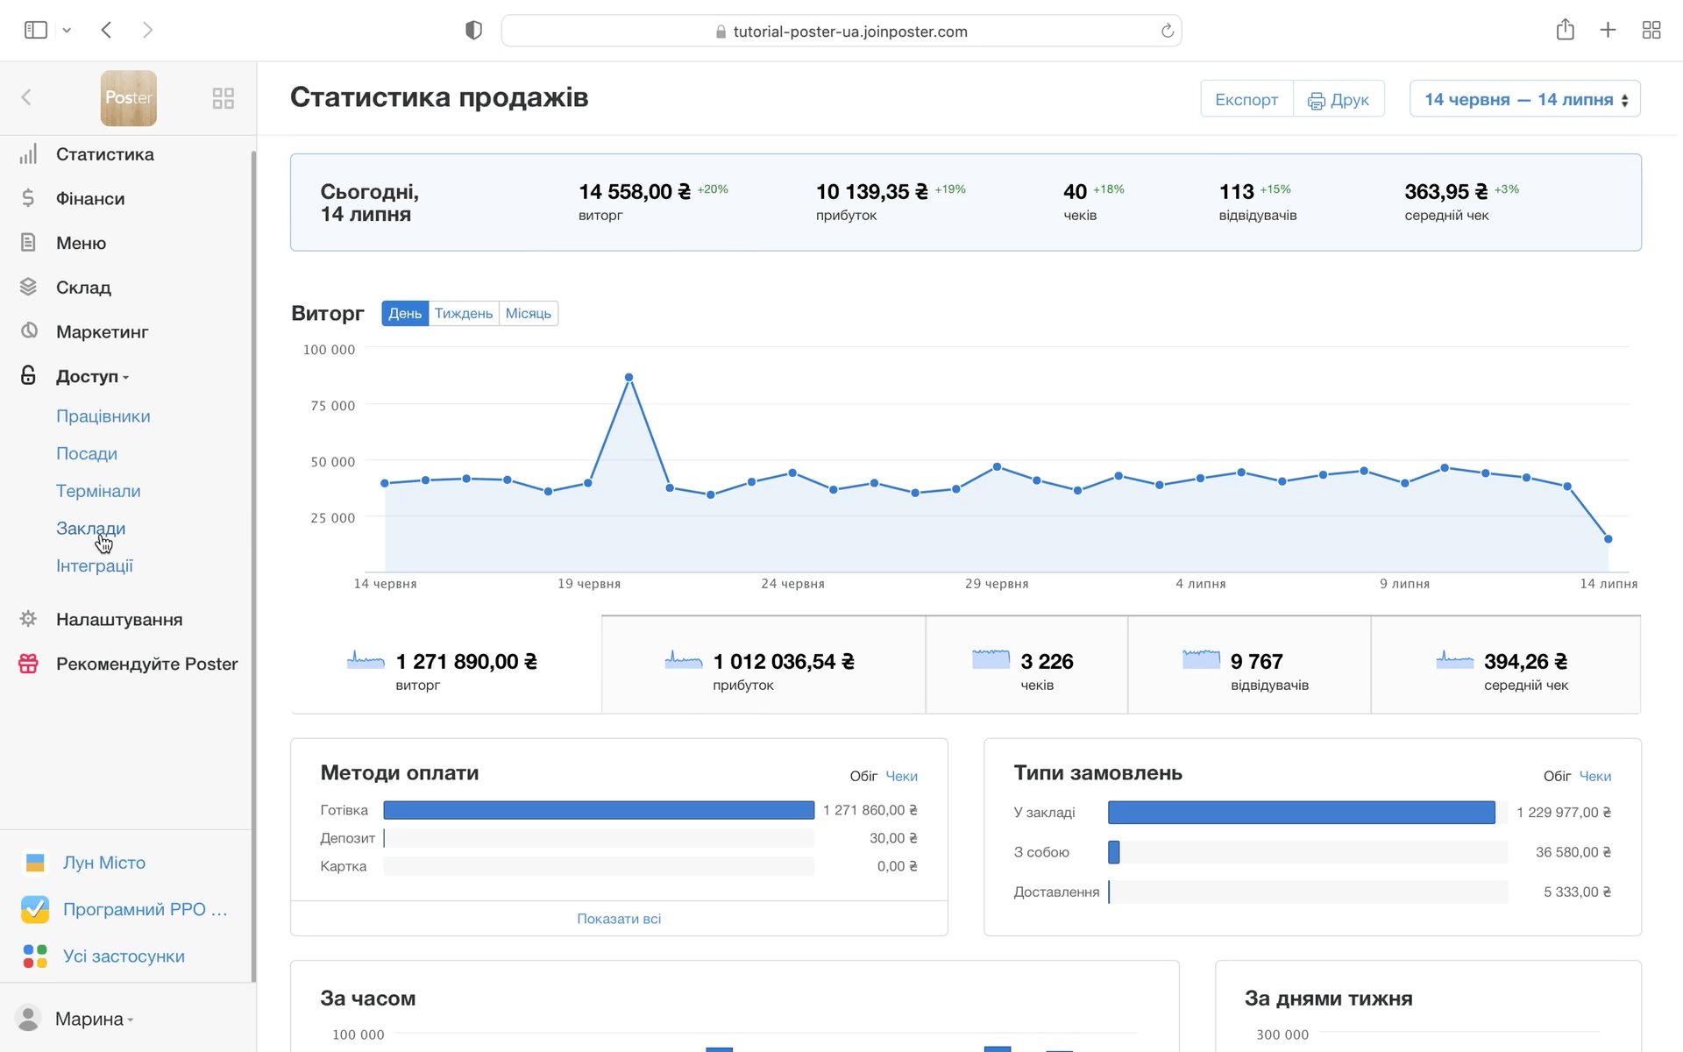Switch revenue chart to Тиждень
Screen dimensions: 1683x1052
click(x=463, y=314)
